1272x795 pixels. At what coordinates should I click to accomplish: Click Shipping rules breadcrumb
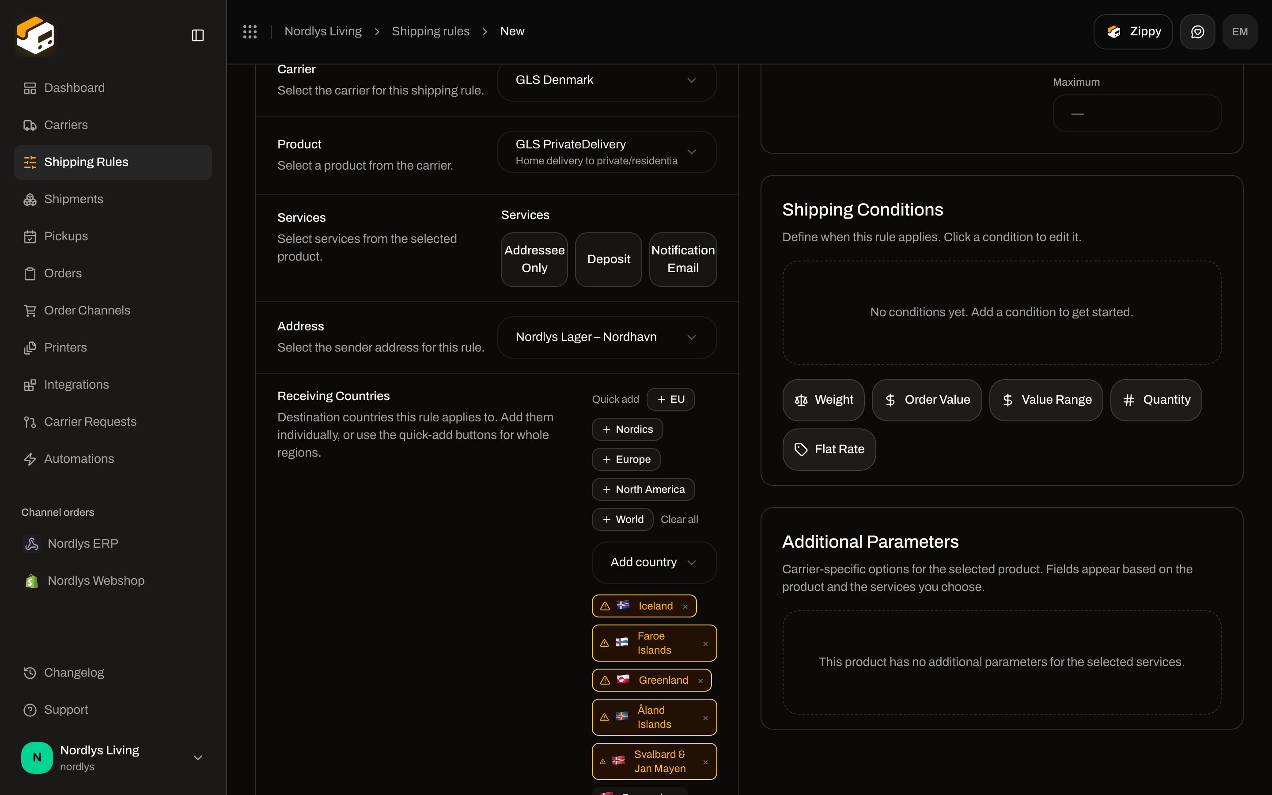(431, 31)
